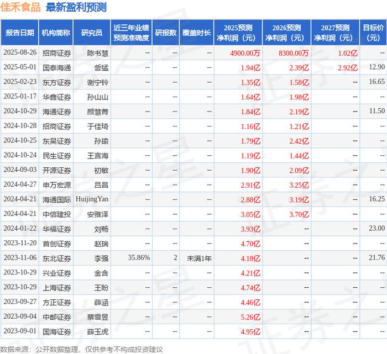Select analyst name 薛玉虎
Image resolution: width=387 pixels, height=354 pixels.
point(98,331)
